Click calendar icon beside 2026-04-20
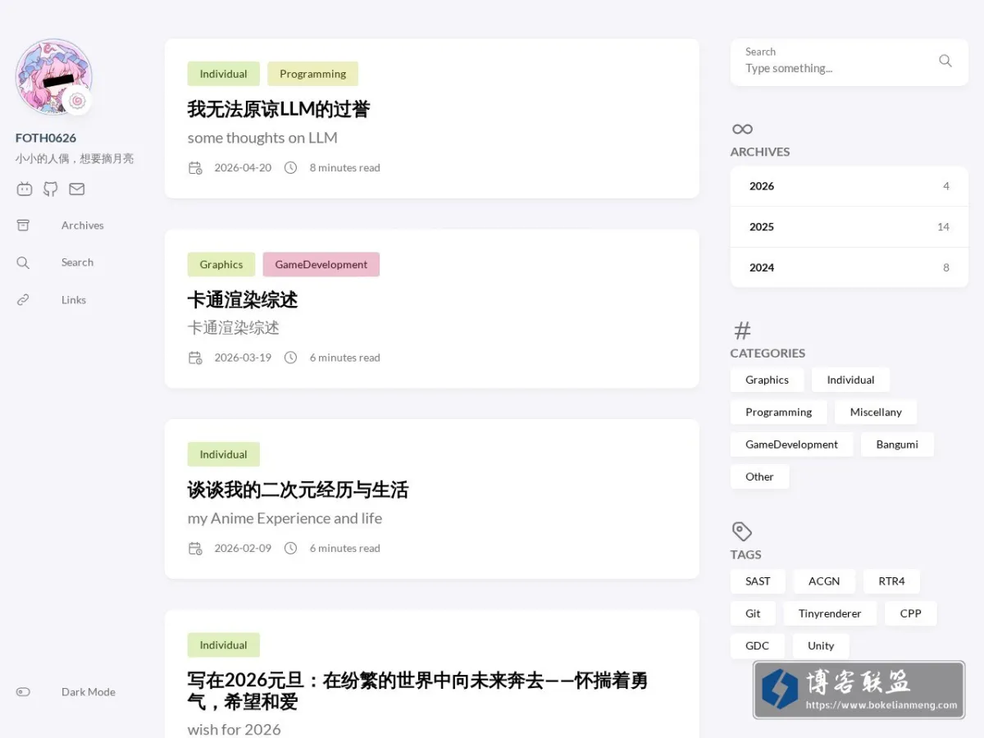Viewport: 984px width, 738px height. click(195, 168)
